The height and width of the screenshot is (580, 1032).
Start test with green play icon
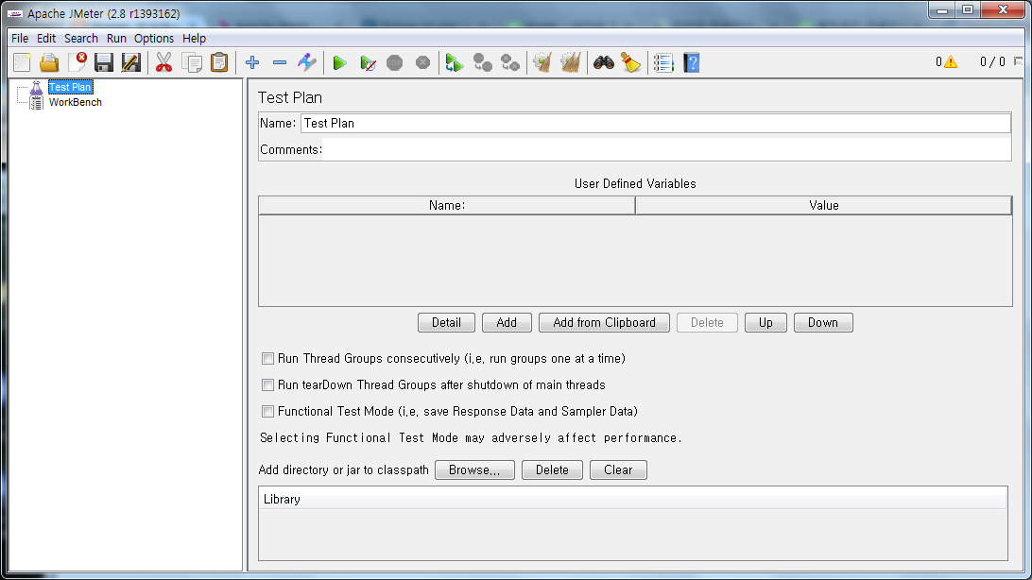(x=339, y=62)
